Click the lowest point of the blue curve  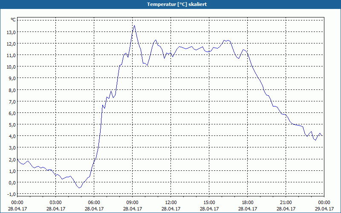pos(79,188)
